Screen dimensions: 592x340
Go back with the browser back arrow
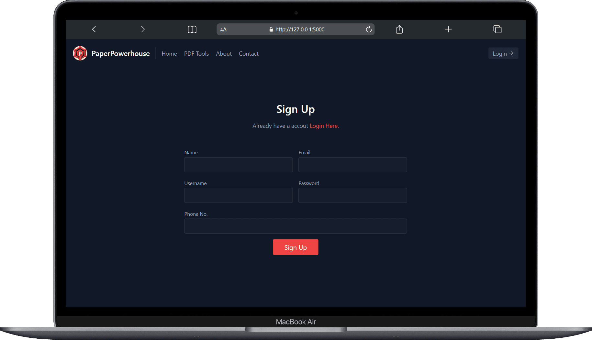pyautogui.click(x=94, y=29)
